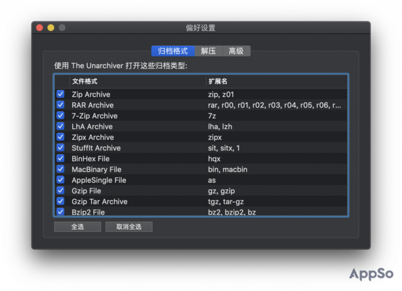
Task: Select the Gzip File row name
Action: pyautogui.click(x=87, y=191)
